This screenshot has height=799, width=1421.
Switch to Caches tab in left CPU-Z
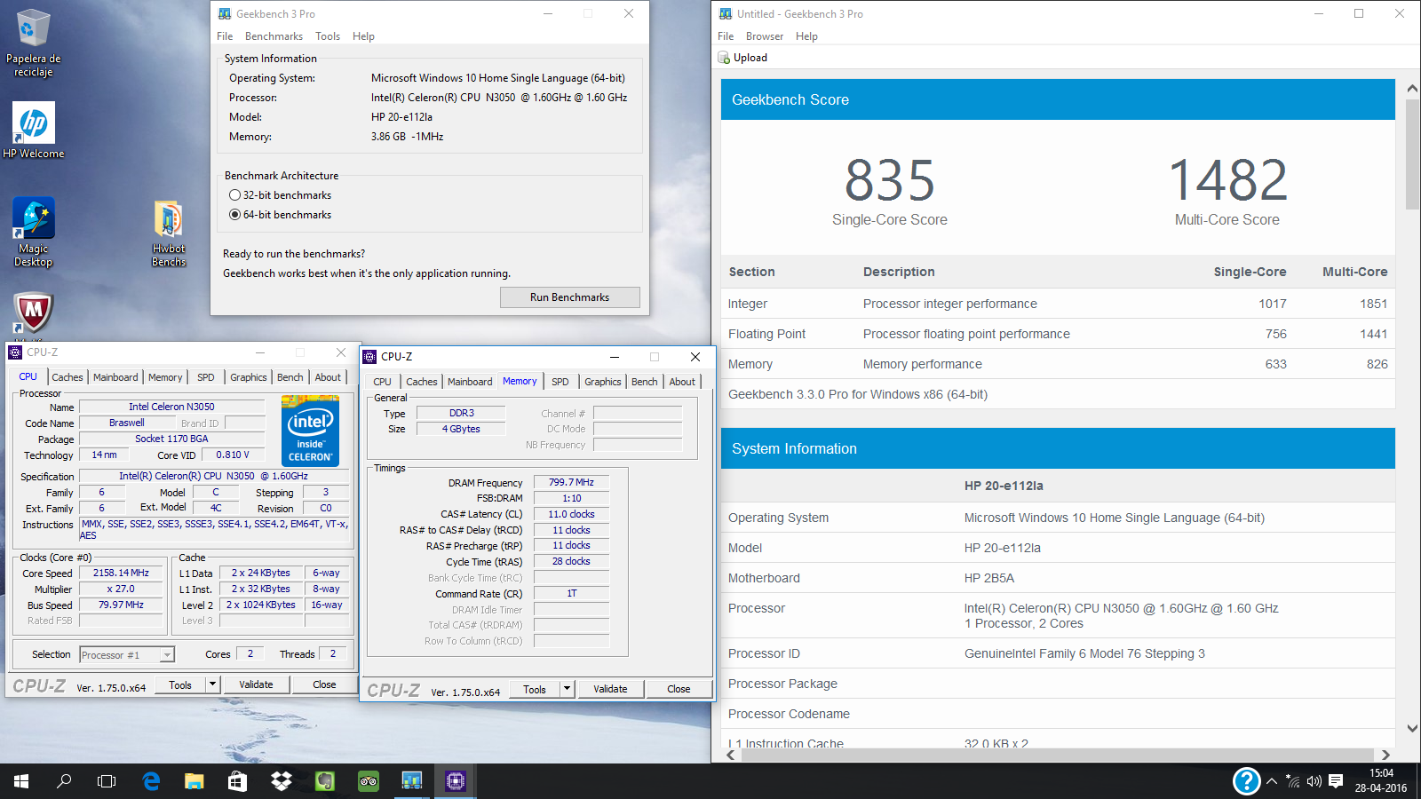tap(67, 377)
